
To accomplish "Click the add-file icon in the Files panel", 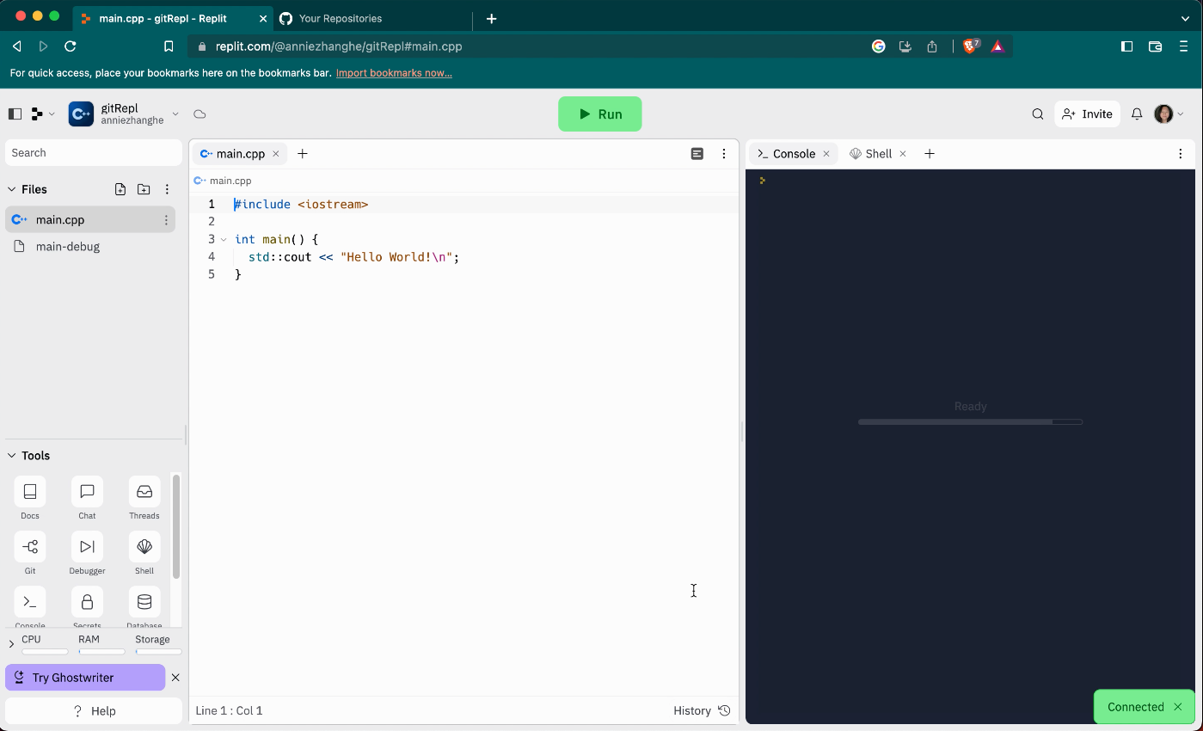I will pyautogui.click(x=120, y=188).
